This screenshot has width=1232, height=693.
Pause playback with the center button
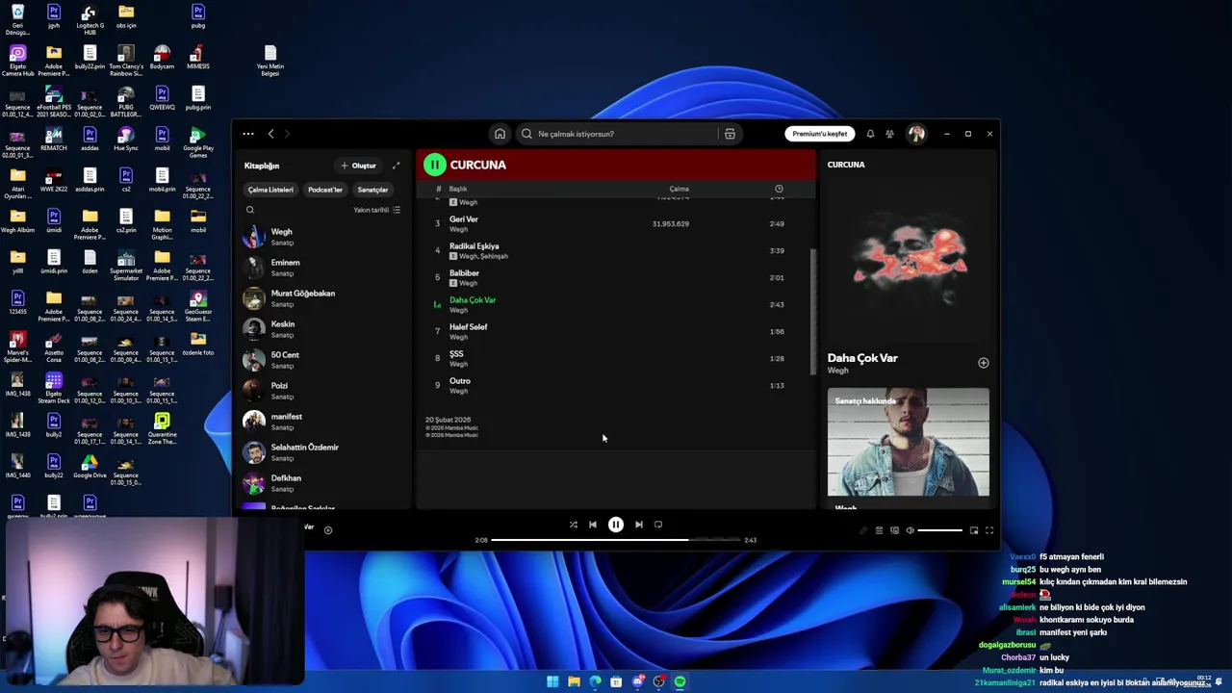click(616, 525)
